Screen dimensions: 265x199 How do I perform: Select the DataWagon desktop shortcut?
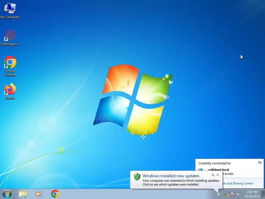coord(10,38)
